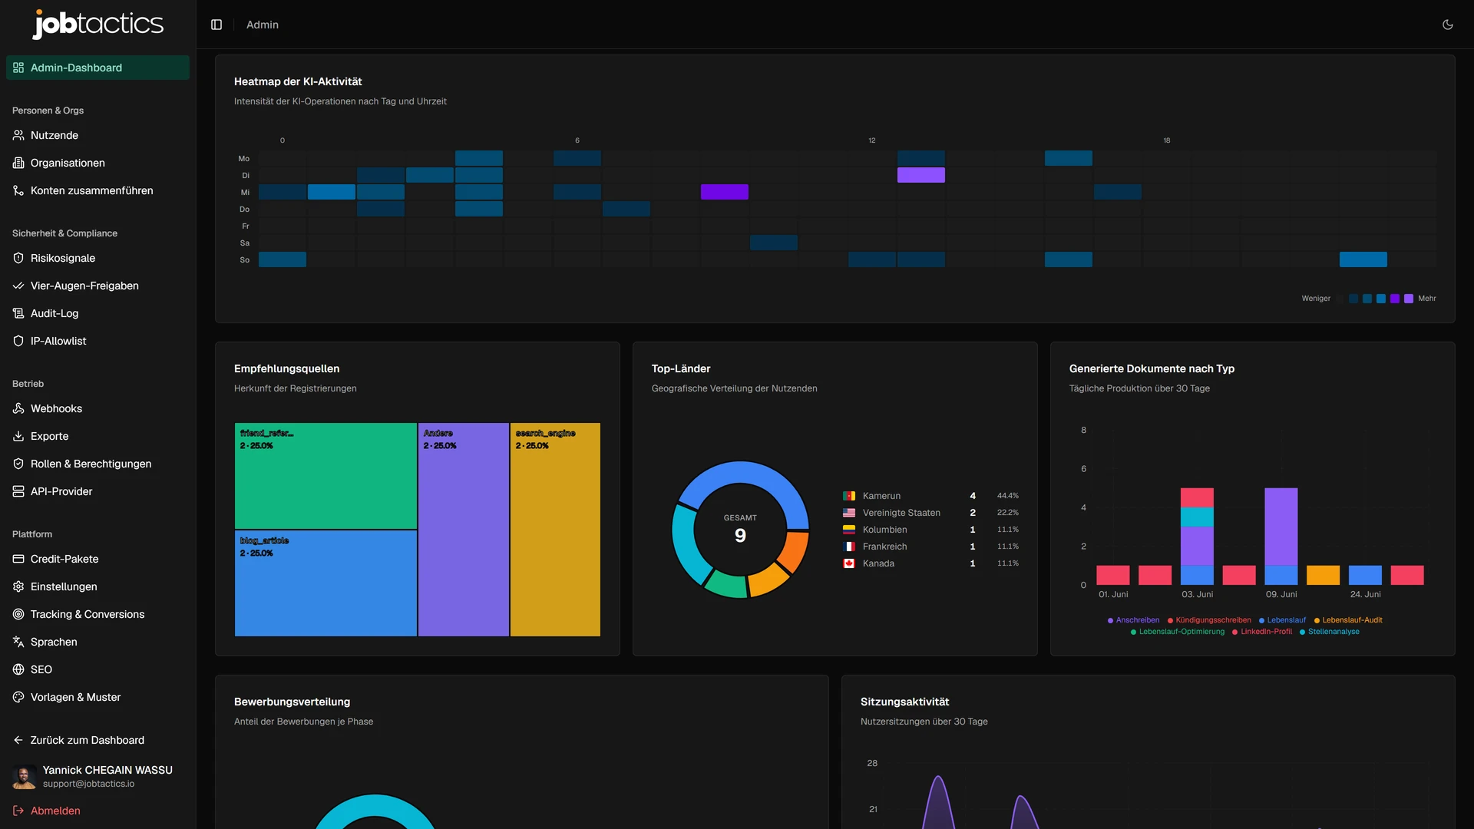Click the tall purple bar at 09. Juni

tap(1281, 527)
